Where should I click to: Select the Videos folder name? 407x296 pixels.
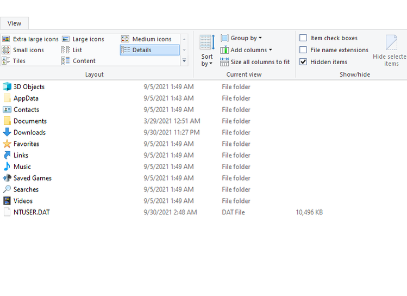(x=23, y=201)
